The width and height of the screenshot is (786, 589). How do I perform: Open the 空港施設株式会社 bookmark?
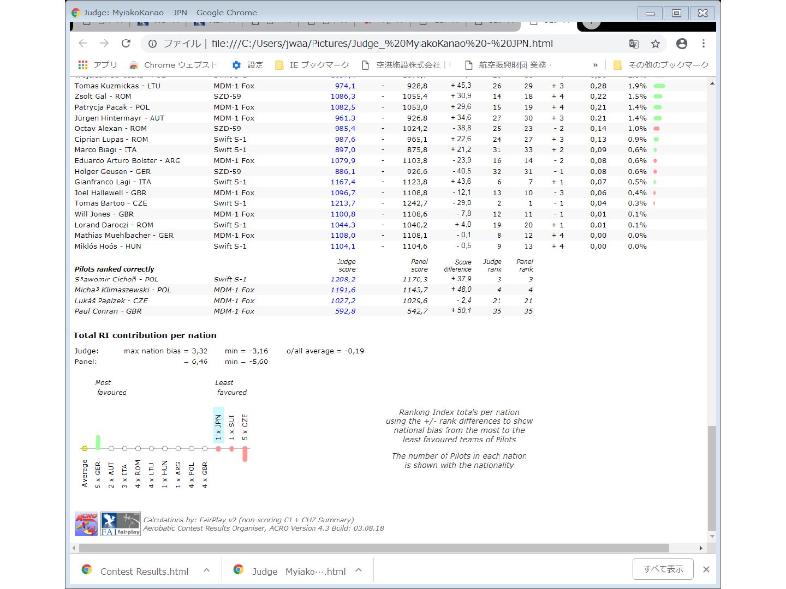(406, 65)
